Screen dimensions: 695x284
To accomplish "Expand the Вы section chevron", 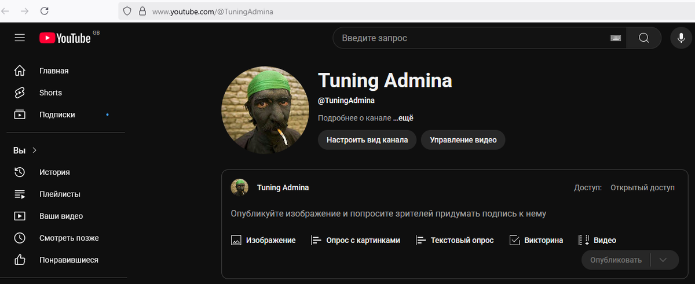I will 34,150.
